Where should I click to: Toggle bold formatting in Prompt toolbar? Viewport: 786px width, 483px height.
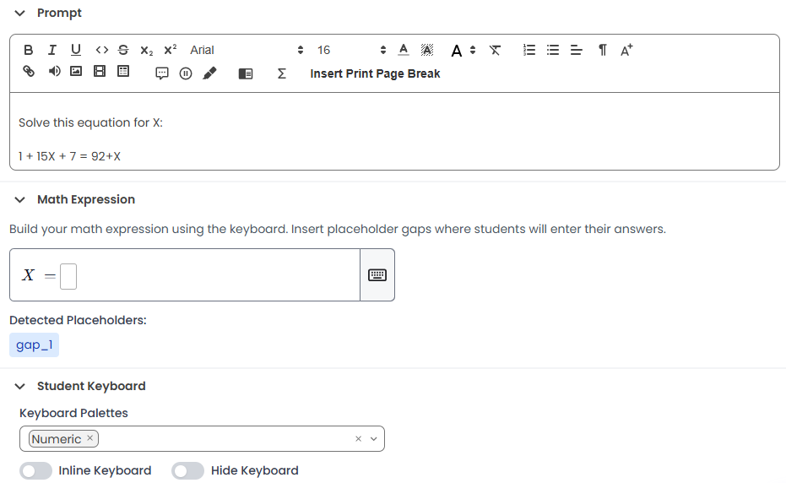tap(29, 50)
